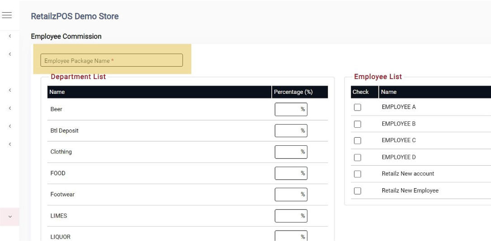Click the Percentage (%) column header

click(293, 92)
